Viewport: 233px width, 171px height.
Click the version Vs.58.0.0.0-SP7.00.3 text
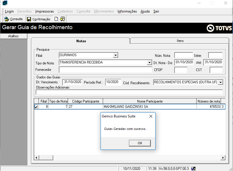tap(174, 168)
